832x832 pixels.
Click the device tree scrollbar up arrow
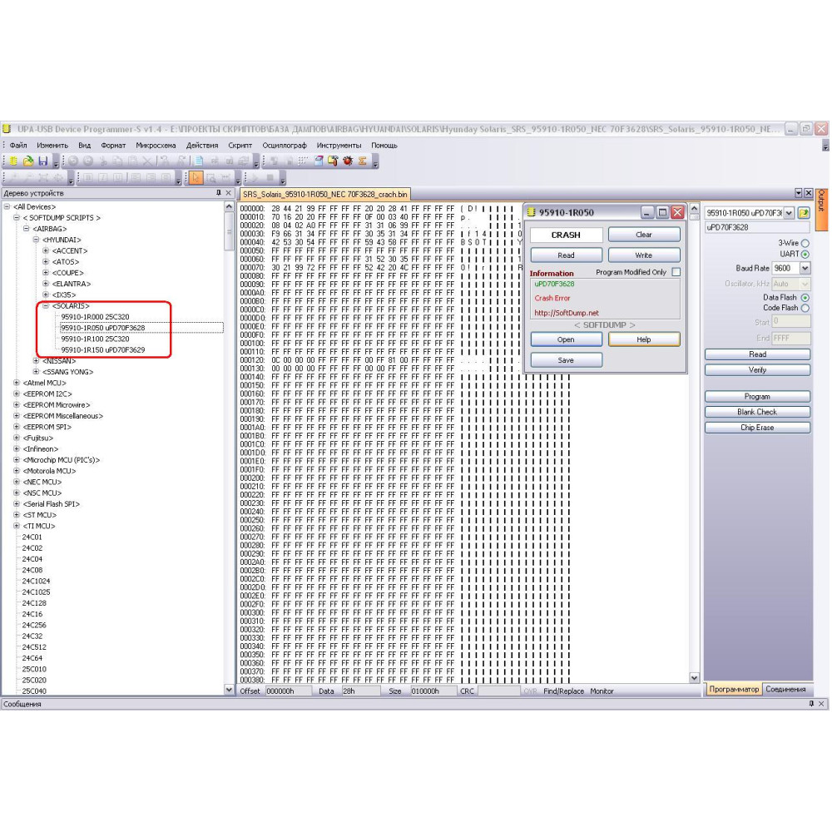[x=229, y=206]
